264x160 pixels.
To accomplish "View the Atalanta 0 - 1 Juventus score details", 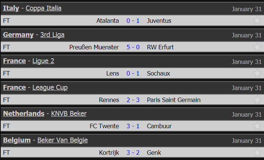I will 133,21.
